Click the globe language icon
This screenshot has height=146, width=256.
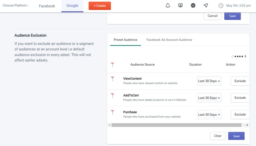(193, 6)
